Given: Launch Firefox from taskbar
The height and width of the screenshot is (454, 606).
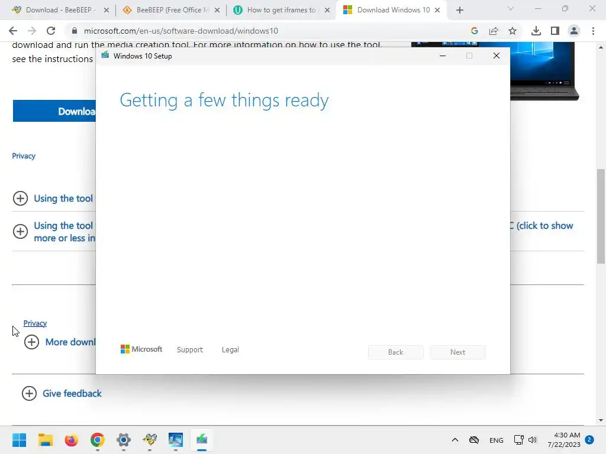Looking at the screenshot, I should tap(72, 440).
